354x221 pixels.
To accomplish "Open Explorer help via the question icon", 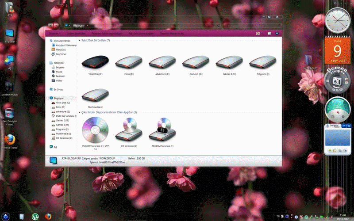I will click(277, 34).
